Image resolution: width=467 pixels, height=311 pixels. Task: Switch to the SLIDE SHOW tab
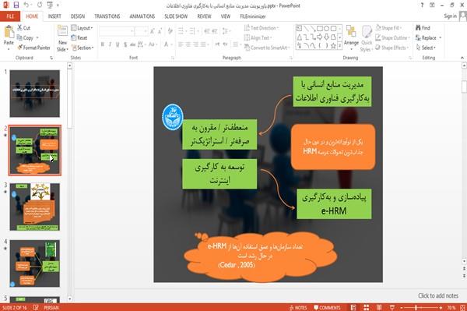(176, 16)
